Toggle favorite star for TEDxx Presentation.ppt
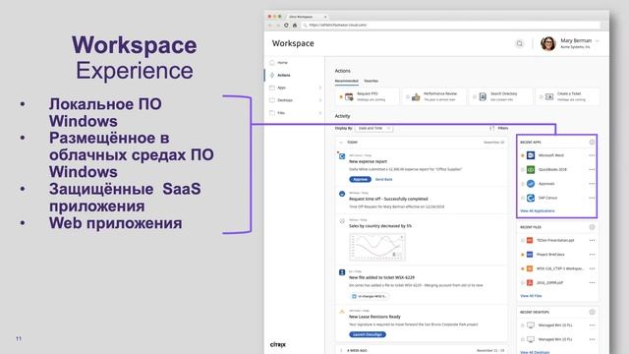Viewport: 629px width, 354px height. (522, 240)
